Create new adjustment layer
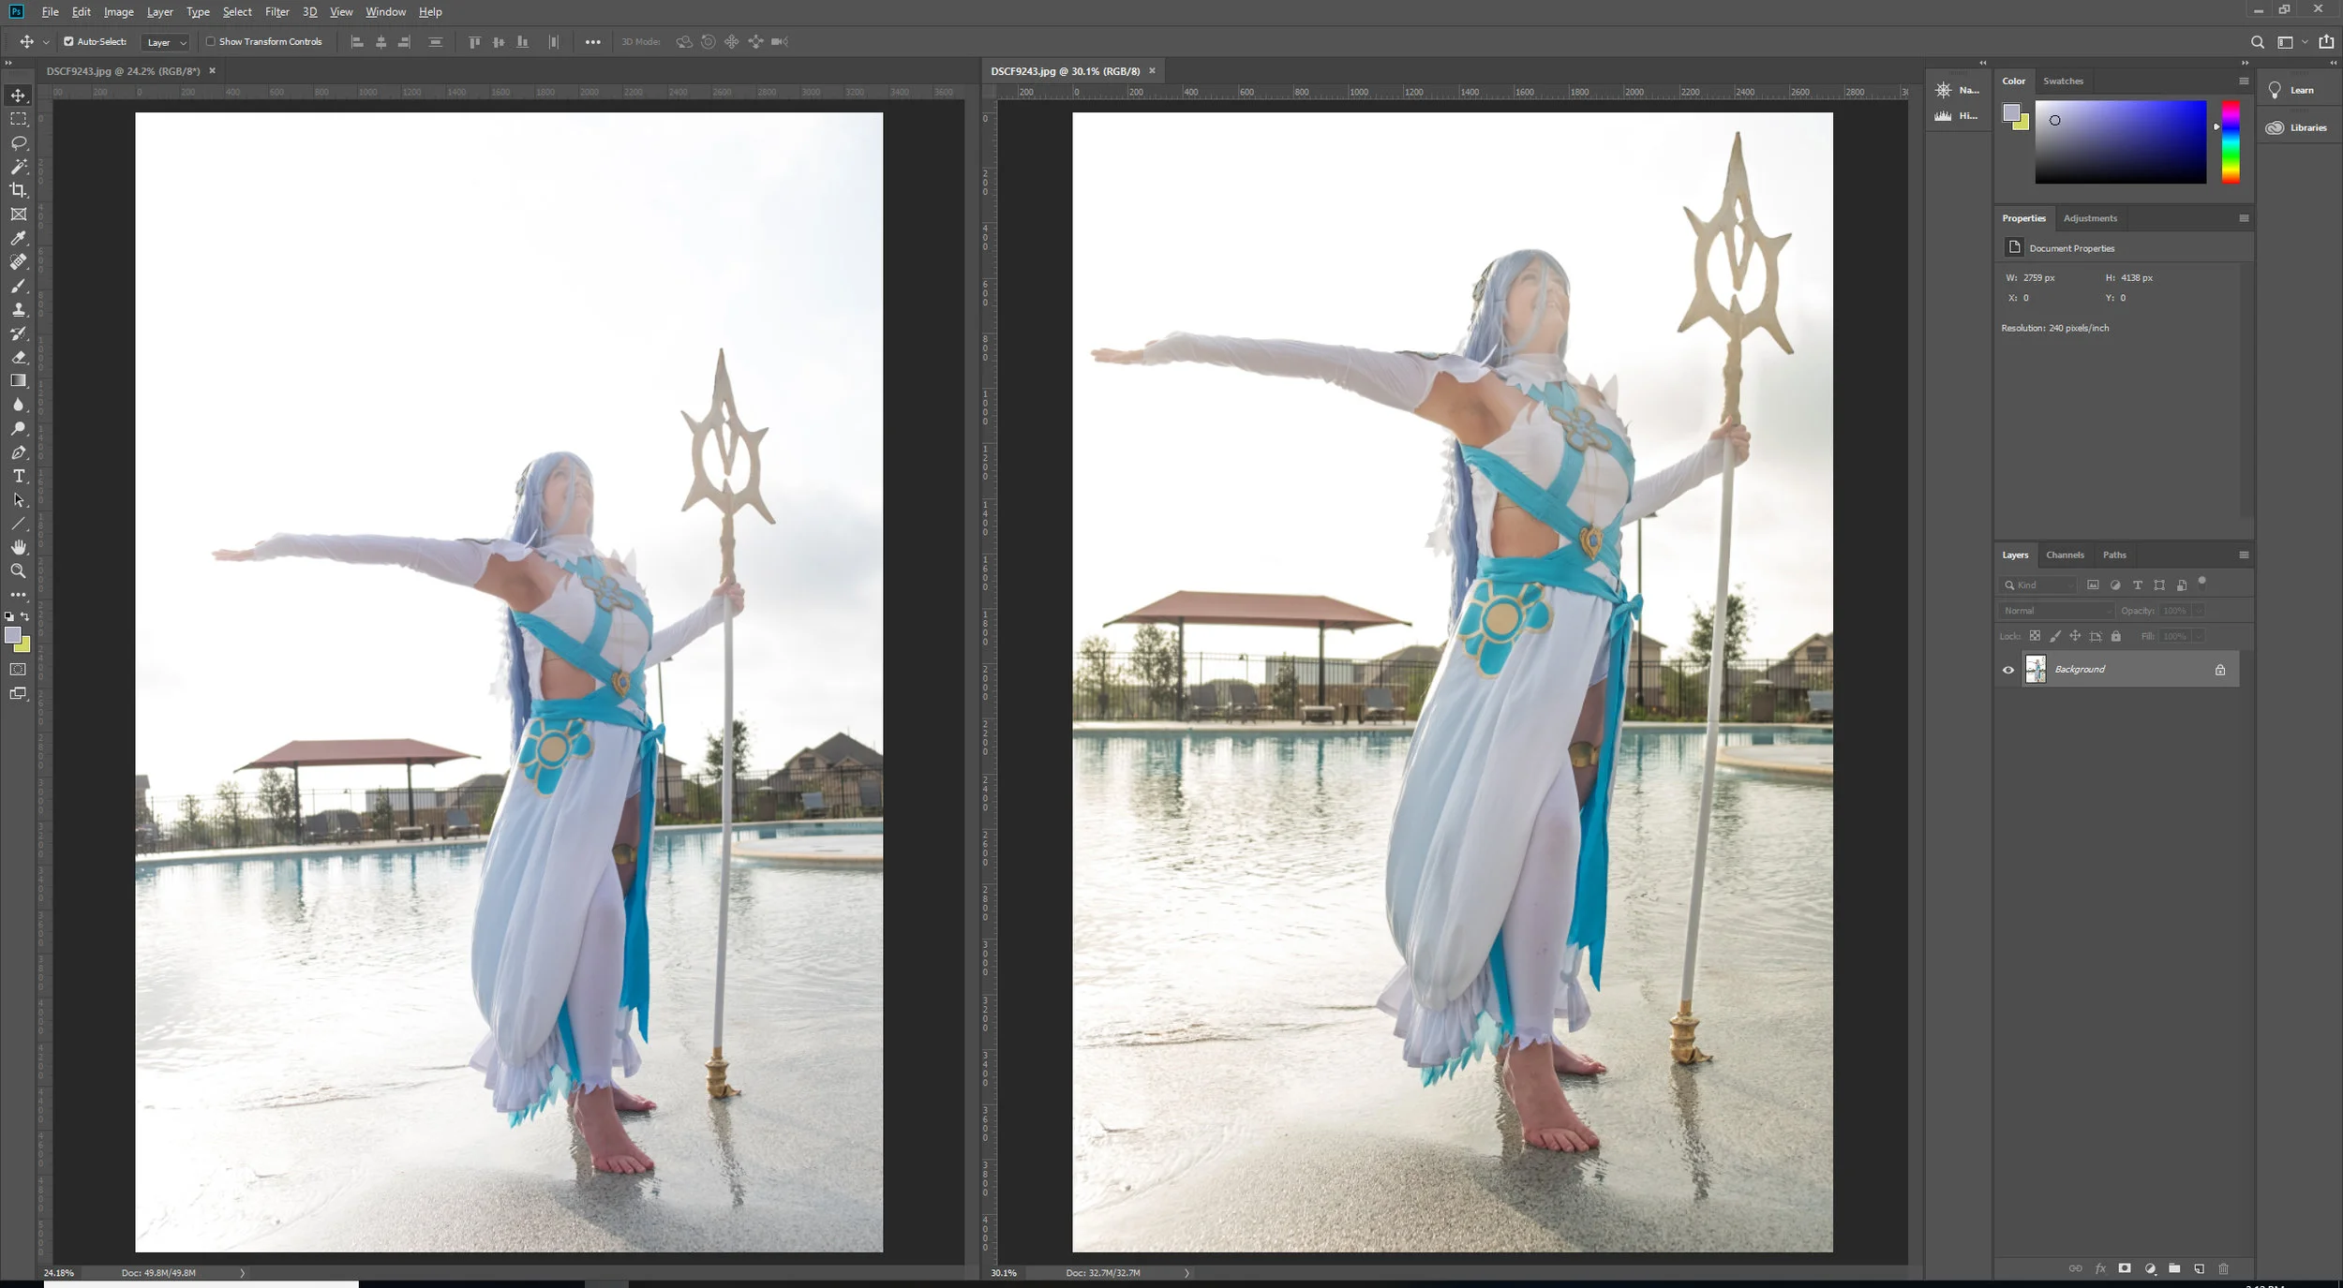 (x=2150, y=1268)
